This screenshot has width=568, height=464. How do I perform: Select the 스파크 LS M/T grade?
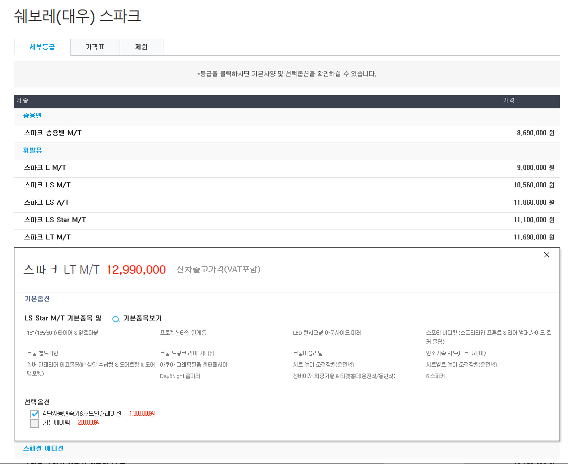[287, 185]
